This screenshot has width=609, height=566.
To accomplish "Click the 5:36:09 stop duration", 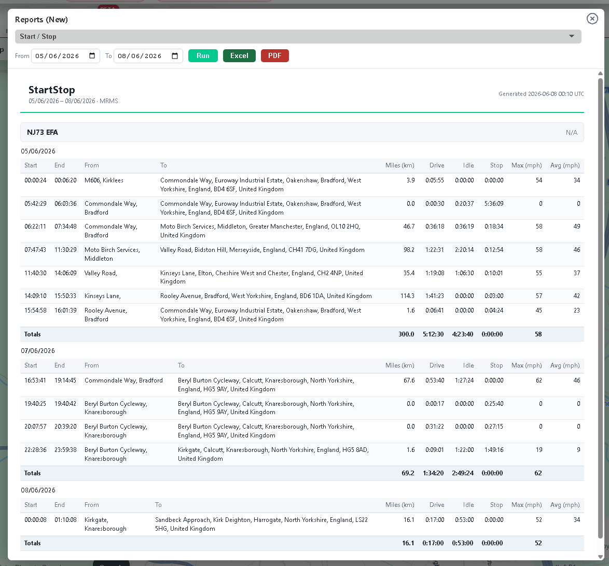I will click(x=494, y=204).
